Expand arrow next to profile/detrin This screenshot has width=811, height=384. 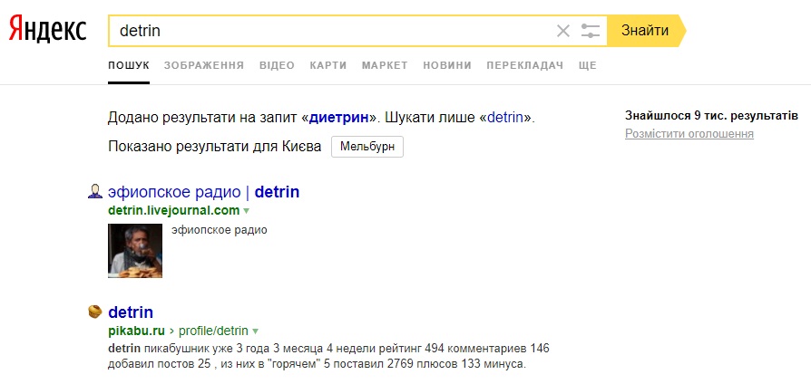pyautogui.click(x=255, y=331)
